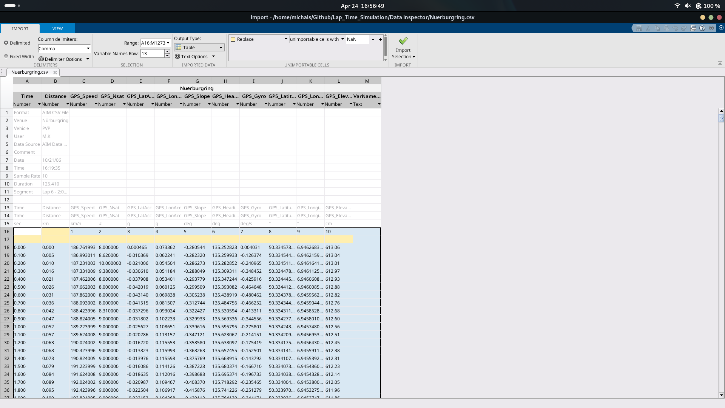The height and width of the screenshot is (408, 725).
Task: Click the Range input field
Action: (153, 43)
